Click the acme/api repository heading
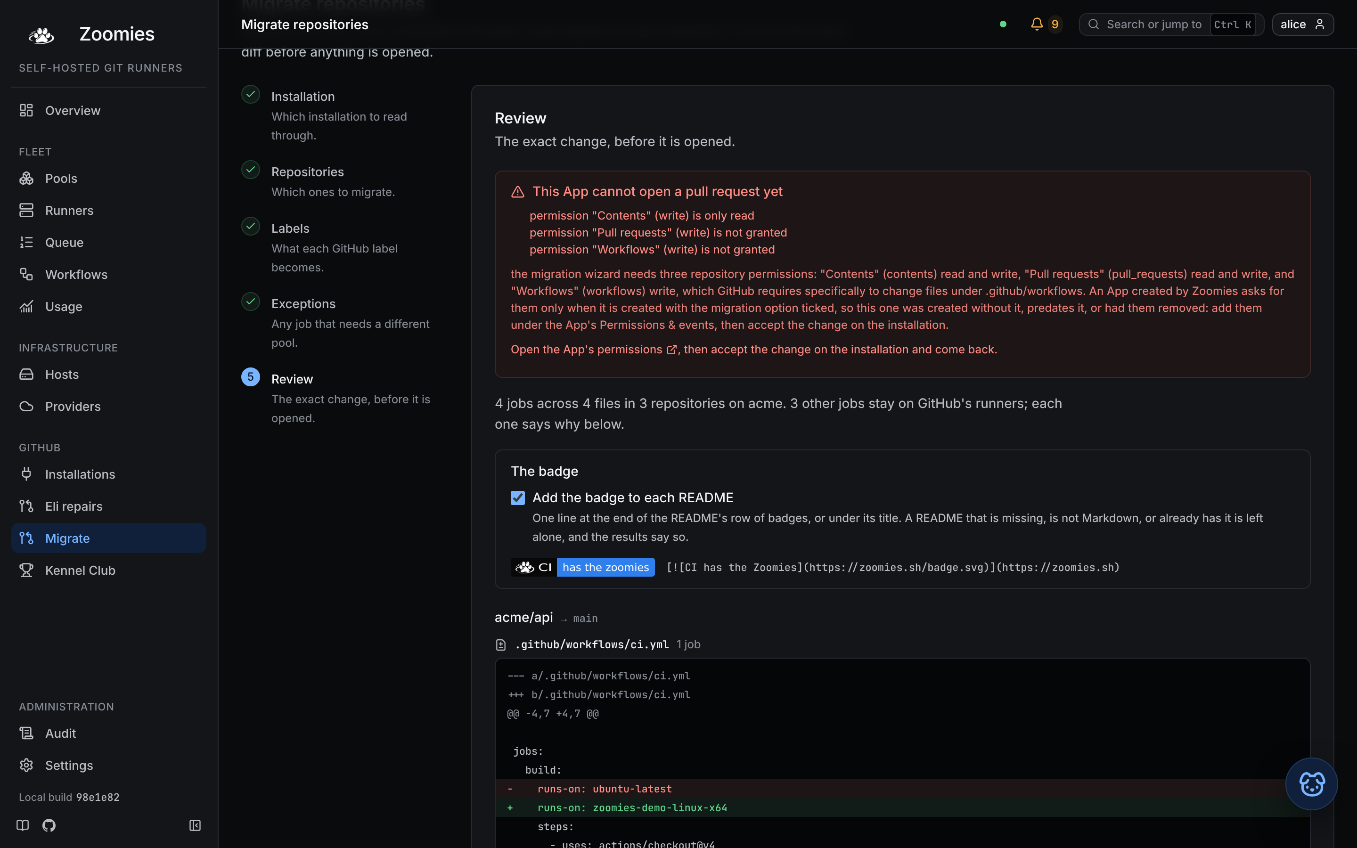Viewport: 1357px width, 848px height. pyautogui.click(x=524, y=617)
